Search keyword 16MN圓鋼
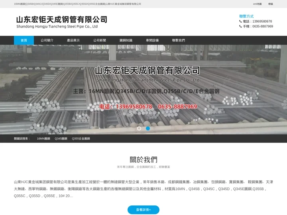 43,139
